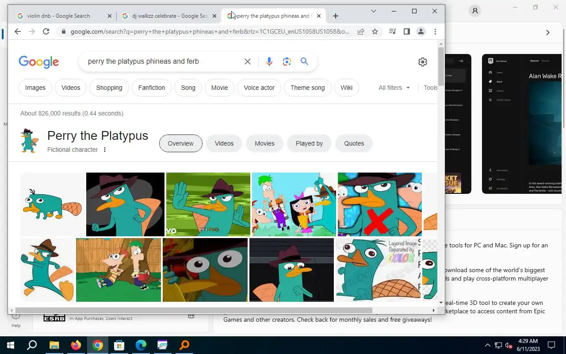
Task: Clear the search query
Action: [248, 62]
